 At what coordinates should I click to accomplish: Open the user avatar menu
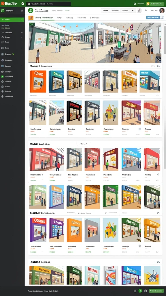162,11
